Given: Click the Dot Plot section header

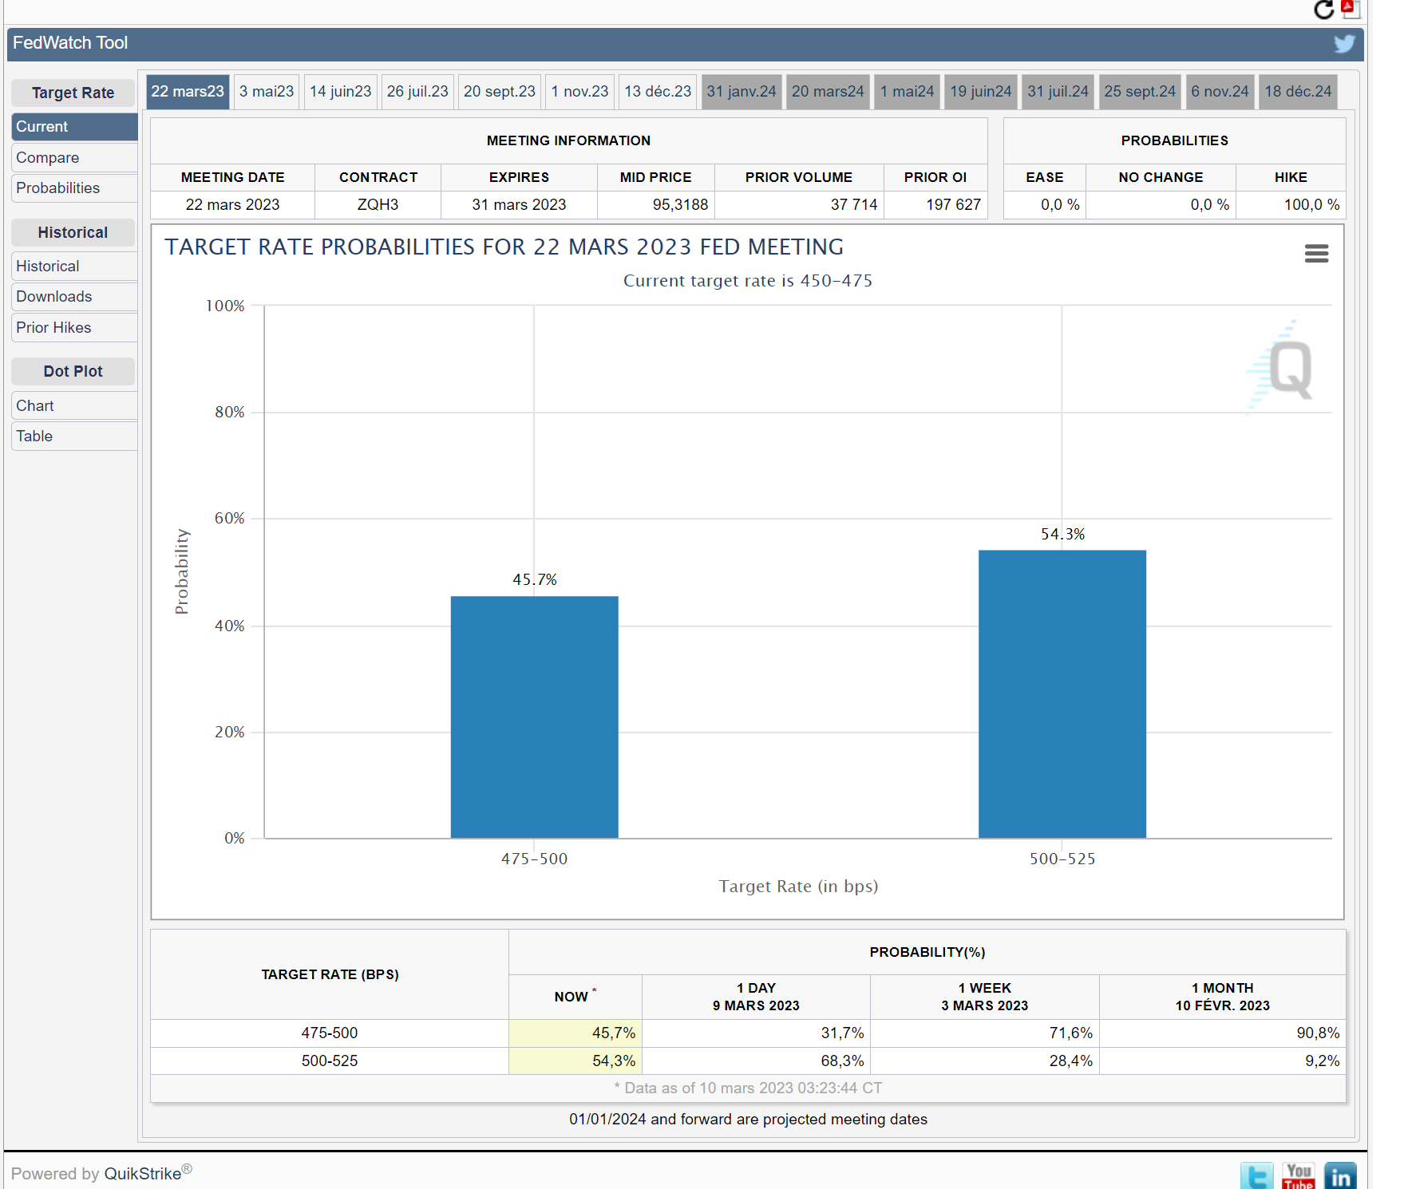Looking at the screenshot, I should click(73, 372).
